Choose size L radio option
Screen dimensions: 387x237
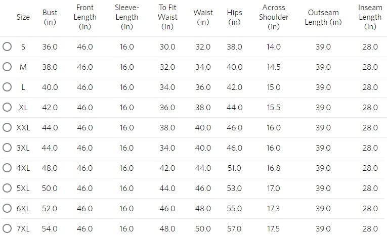click(x=7, y=87)
